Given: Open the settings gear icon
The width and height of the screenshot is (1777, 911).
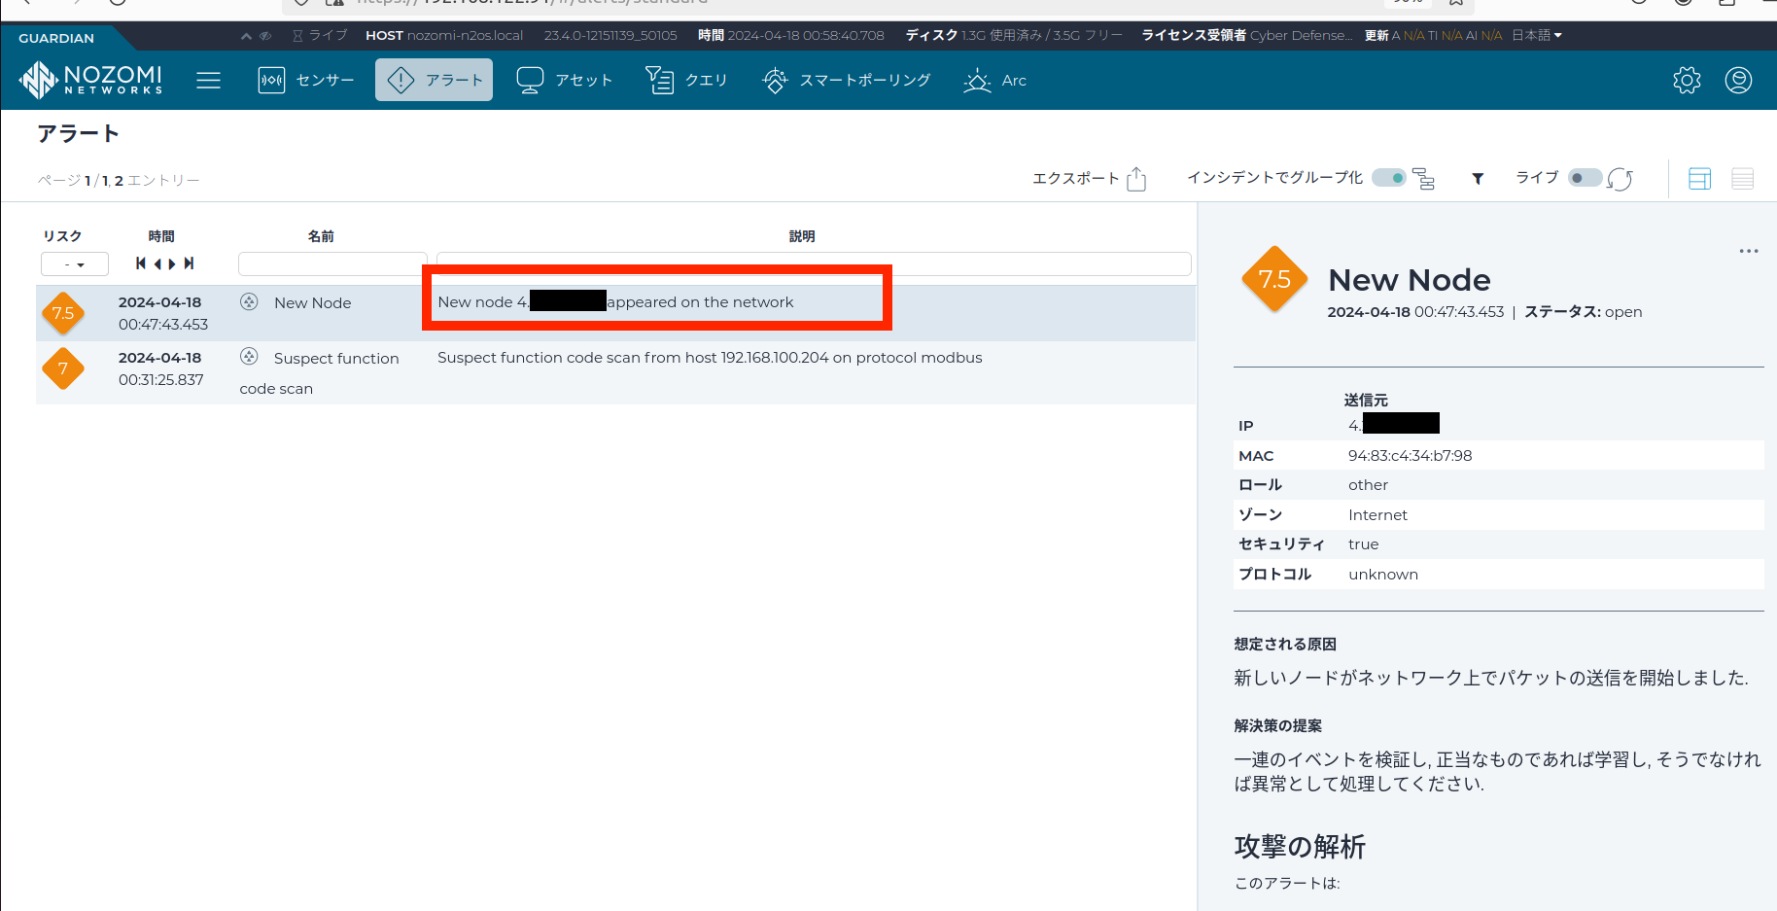Looking at the screenshot, I should coord(1687,80).
